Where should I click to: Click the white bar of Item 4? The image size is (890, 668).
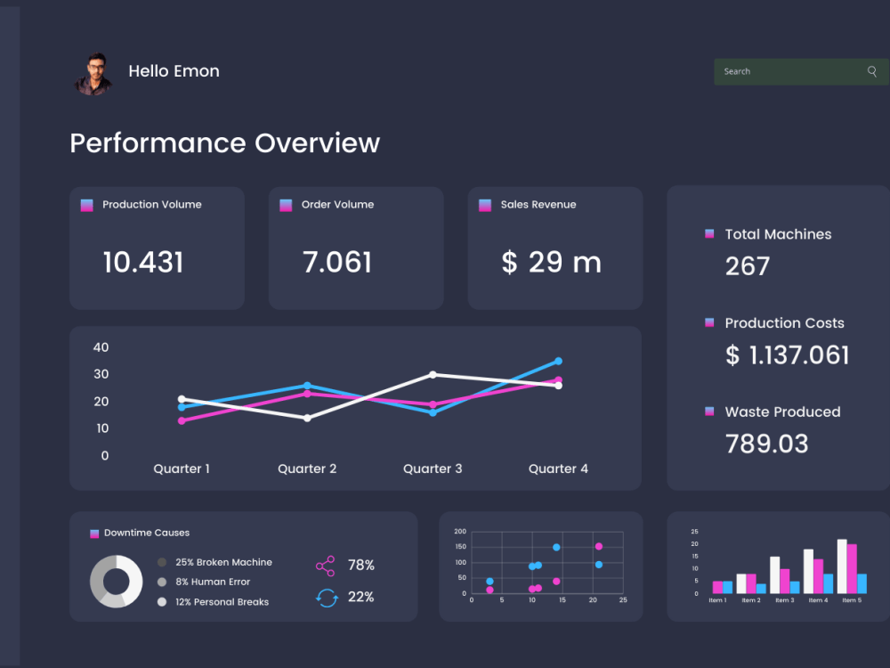point(808,572)
